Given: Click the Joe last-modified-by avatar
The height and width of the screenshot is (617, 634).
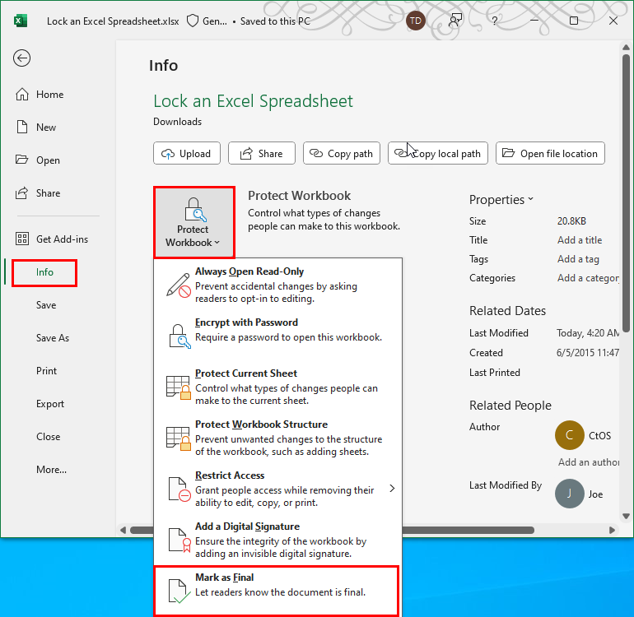Looking at the screenshot, I should pos(569,494).
